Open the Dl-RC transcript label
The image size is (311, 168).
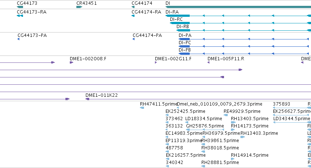click(x=176, y=19)
